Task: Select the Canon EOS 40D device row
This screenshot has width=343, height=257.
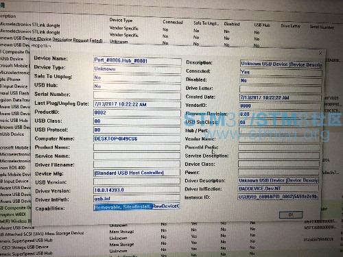Action: pos(12,168)
